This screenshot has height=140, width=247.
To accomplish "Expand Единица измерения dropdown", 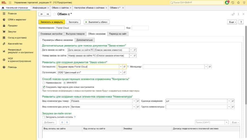I will coord(229,101).
